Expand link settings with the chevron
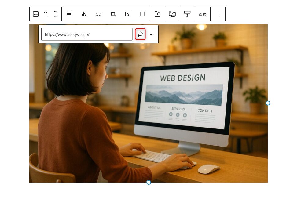Viewport: 301px width, 199px height. [x=151, y=34]
